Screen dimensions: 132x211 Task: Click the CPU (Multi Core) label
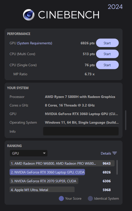click(22, 54)
